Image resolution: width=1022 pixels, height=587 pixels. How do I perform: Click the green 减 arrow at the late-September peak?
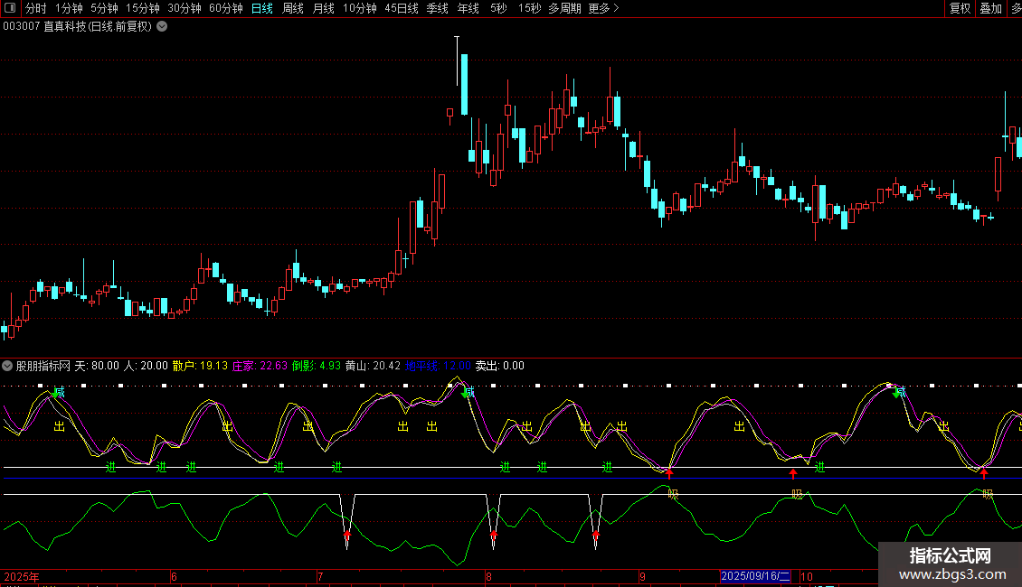tap(896, 393)
